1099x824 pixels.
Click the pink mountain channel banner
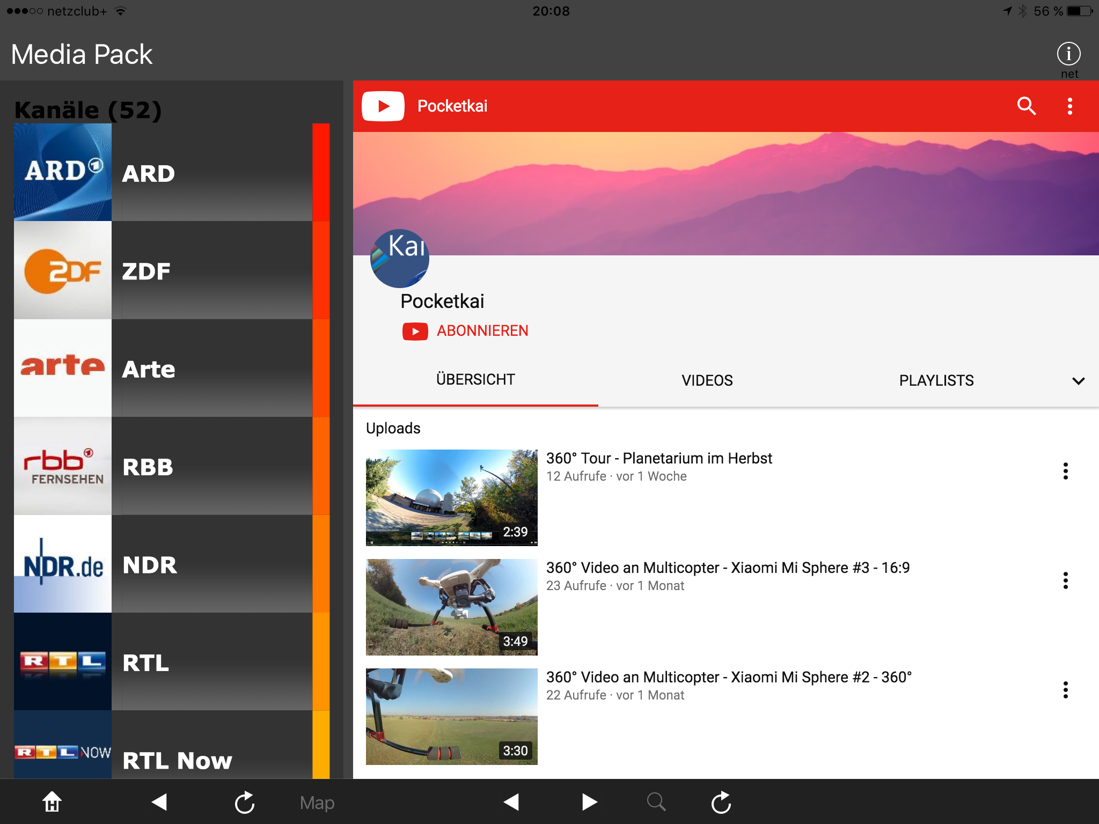[726, 194]
